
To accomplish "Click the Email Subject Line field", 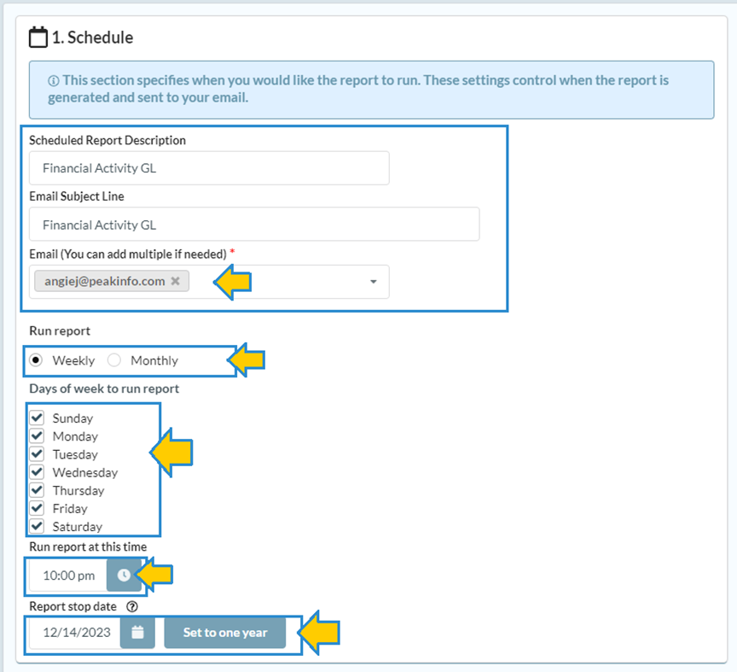I will click(253, 225).
